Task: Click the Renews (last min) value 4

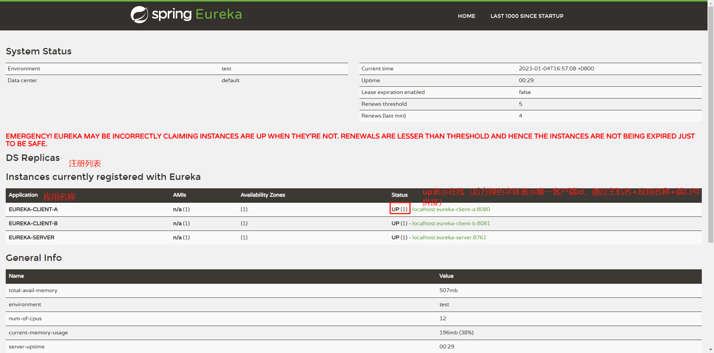Action: 520,116
